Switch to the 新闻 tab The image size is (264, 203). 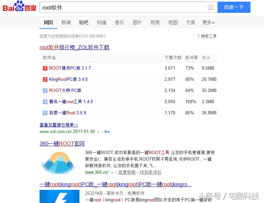tap(66, 22)
